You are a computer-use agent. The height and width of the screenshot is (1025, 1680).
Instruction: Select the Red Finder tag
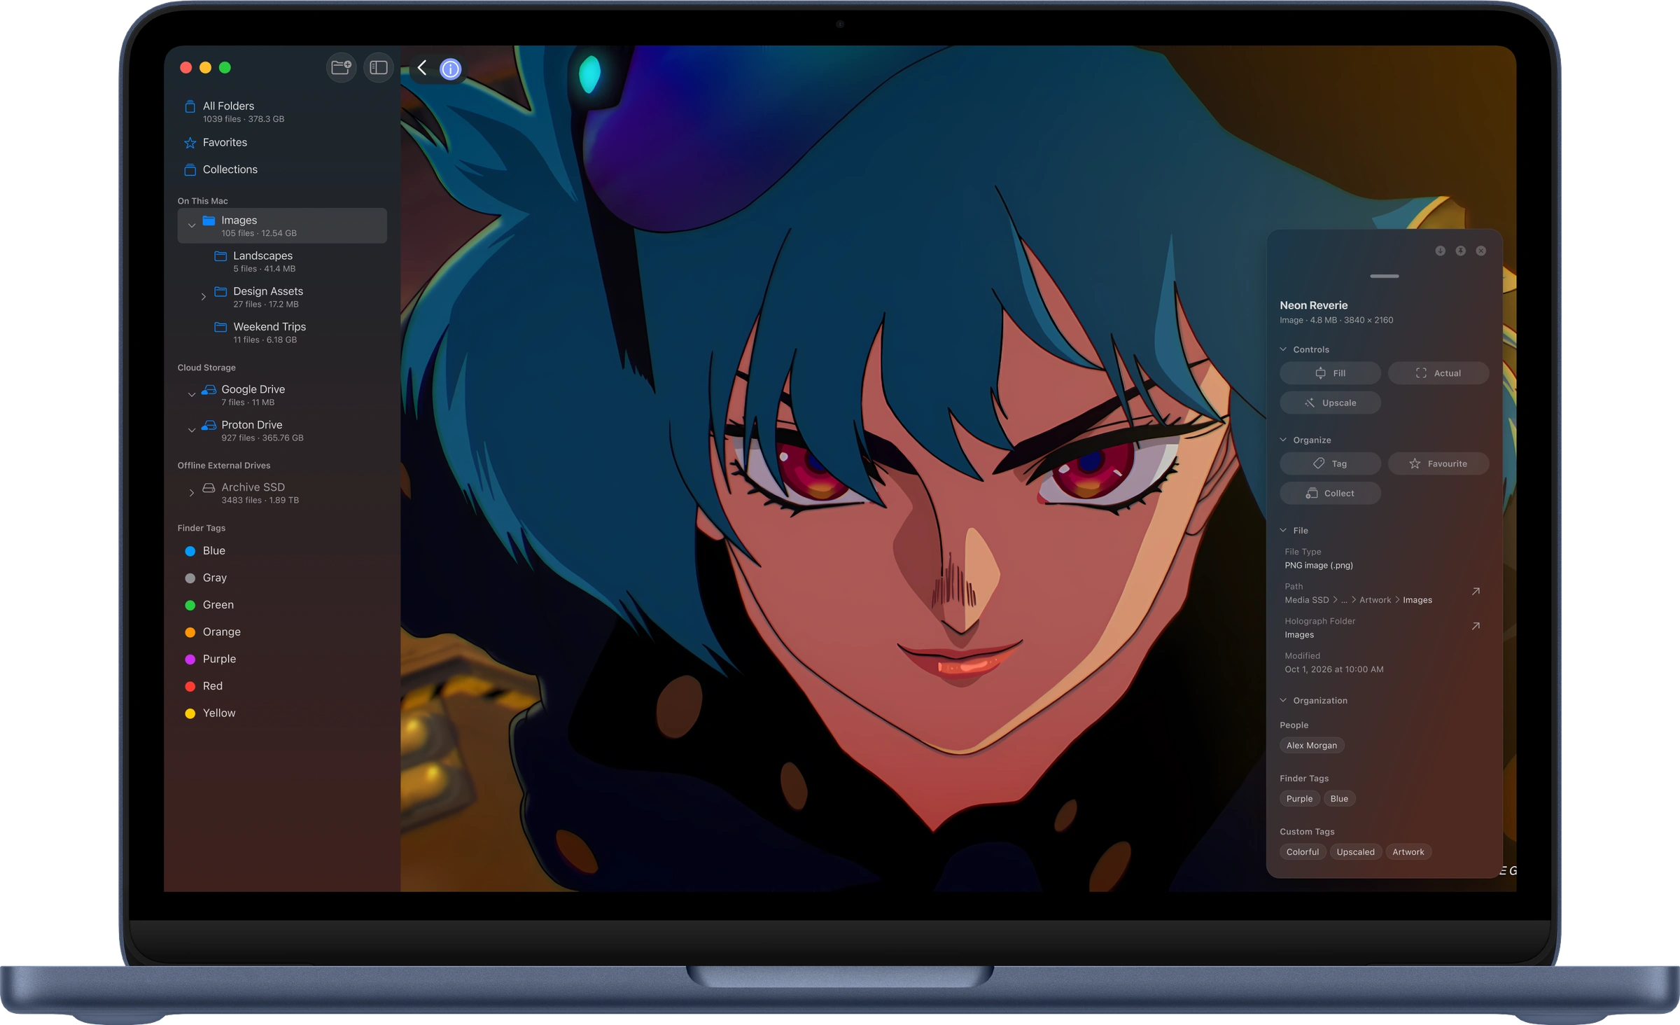point(282,686)
